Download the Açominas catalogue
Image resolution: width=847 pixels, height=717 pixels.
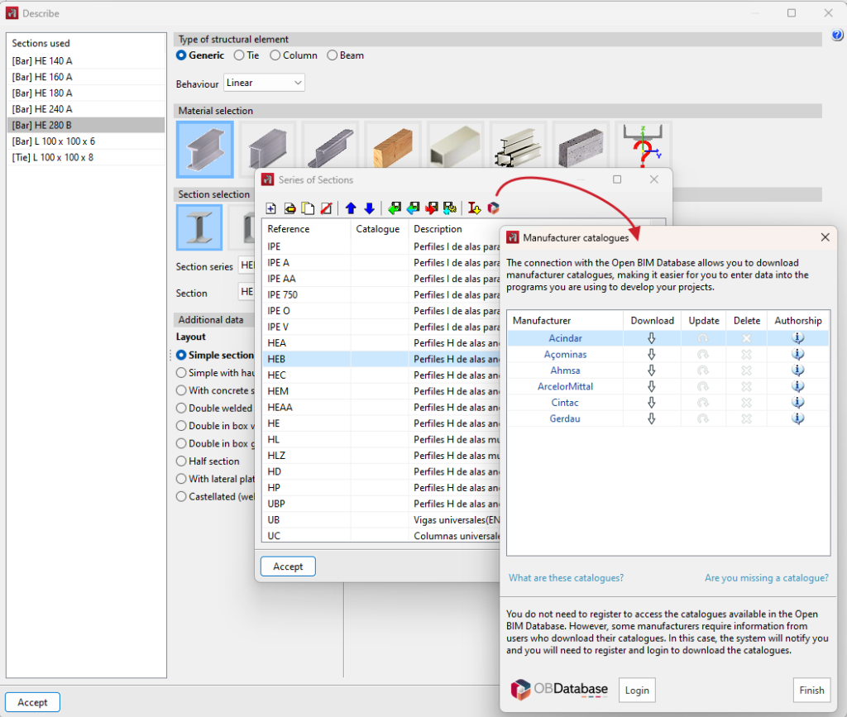pos(652,354)
